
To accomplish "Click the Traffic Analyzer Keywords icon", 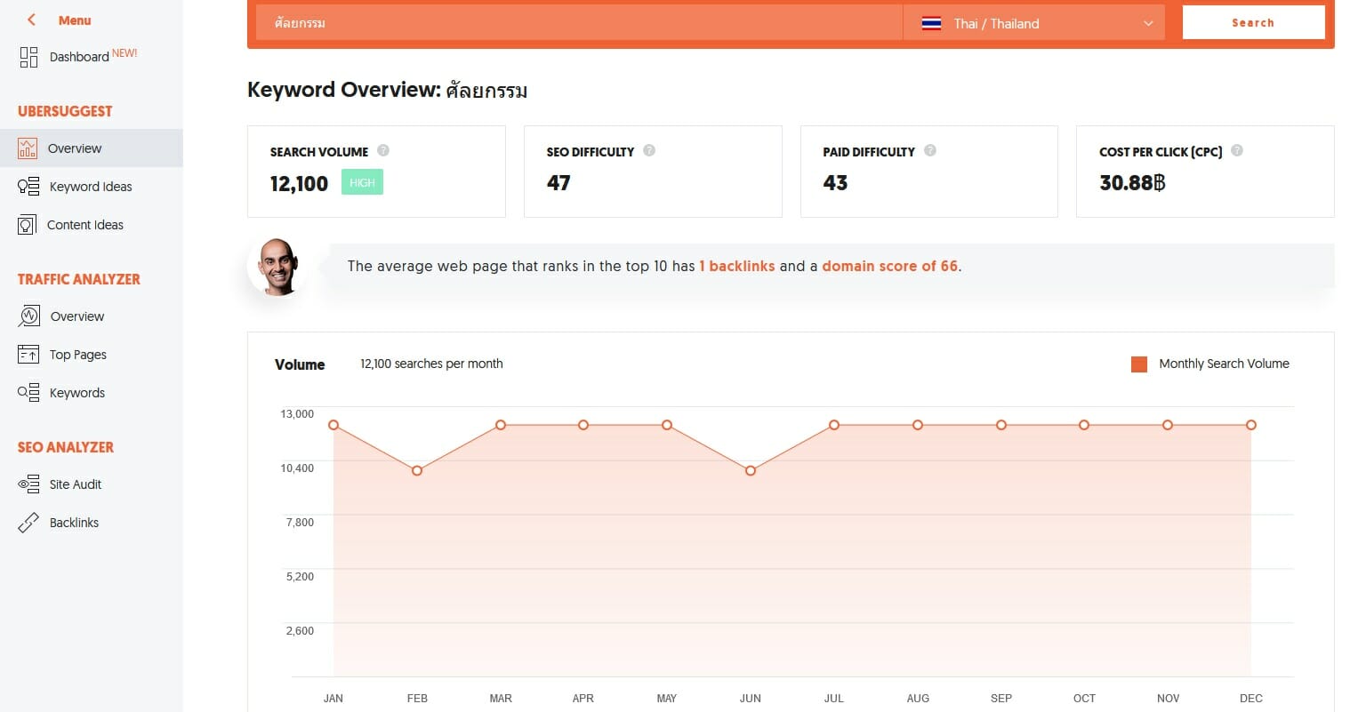I will point(28,393).
